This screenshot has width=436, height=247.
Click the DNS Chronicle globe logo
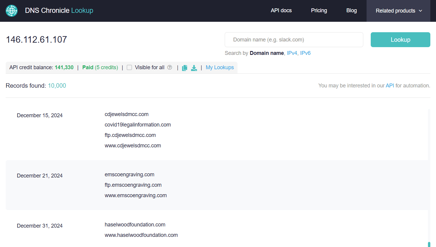(12, 11)
